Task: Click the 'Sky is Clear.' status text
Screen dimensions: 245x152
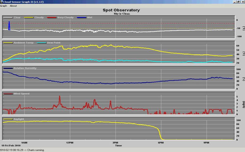Action: [122, 14]
